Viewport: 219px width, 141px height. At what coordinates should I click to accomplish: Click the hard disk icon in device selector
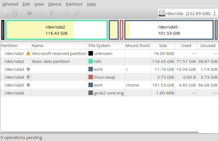pyautogui.click(x=162, y=13)
